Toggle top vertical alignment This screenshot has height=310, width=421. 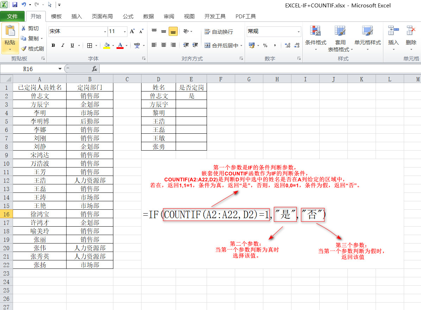click(x=154, y=31)
